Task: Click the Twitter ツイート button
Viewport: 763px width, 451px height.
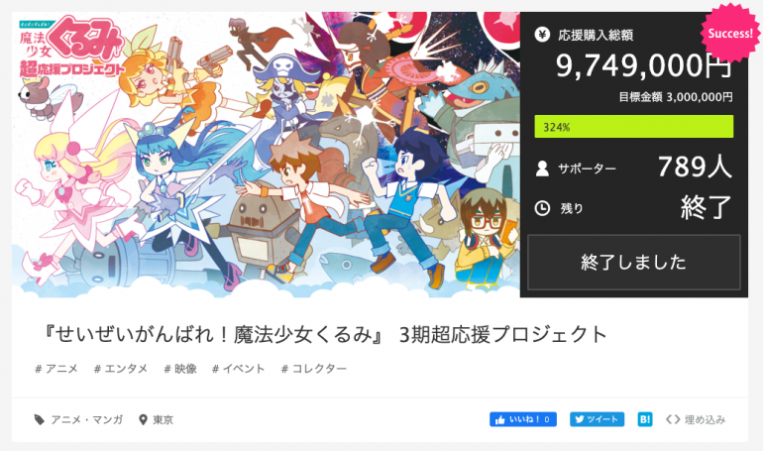Action: (x=598, y=419)
